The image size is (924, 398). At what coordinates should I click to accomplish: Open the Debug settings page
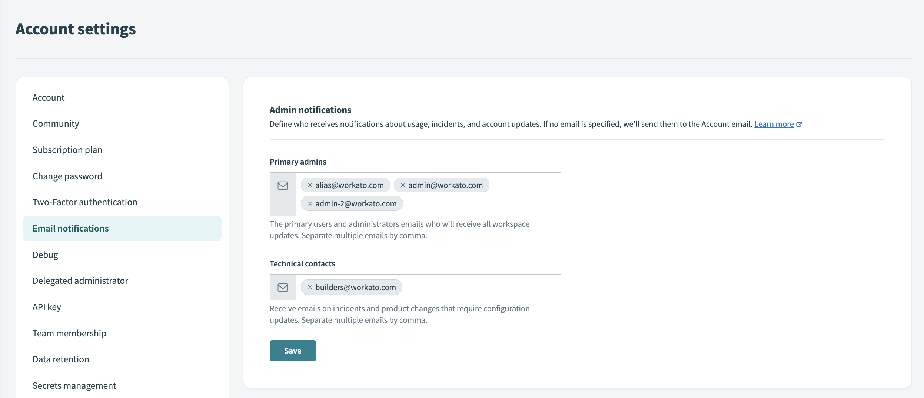(x=45, y=255)
